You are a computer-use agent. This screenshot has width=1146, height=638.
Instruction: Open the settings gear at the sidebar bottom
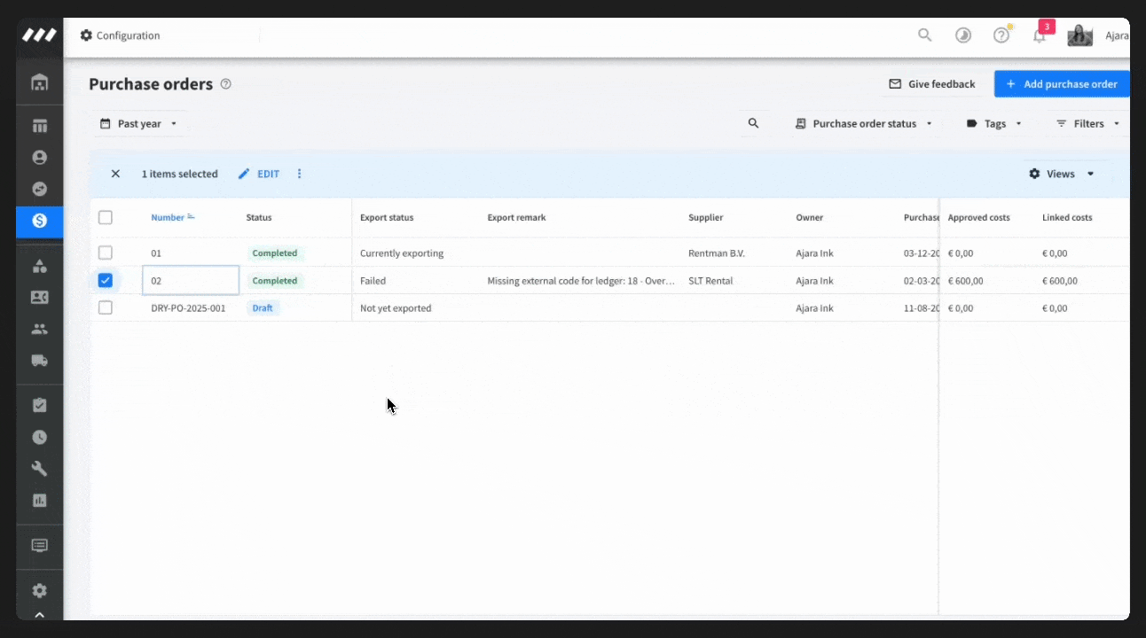[x=39, y=590]
